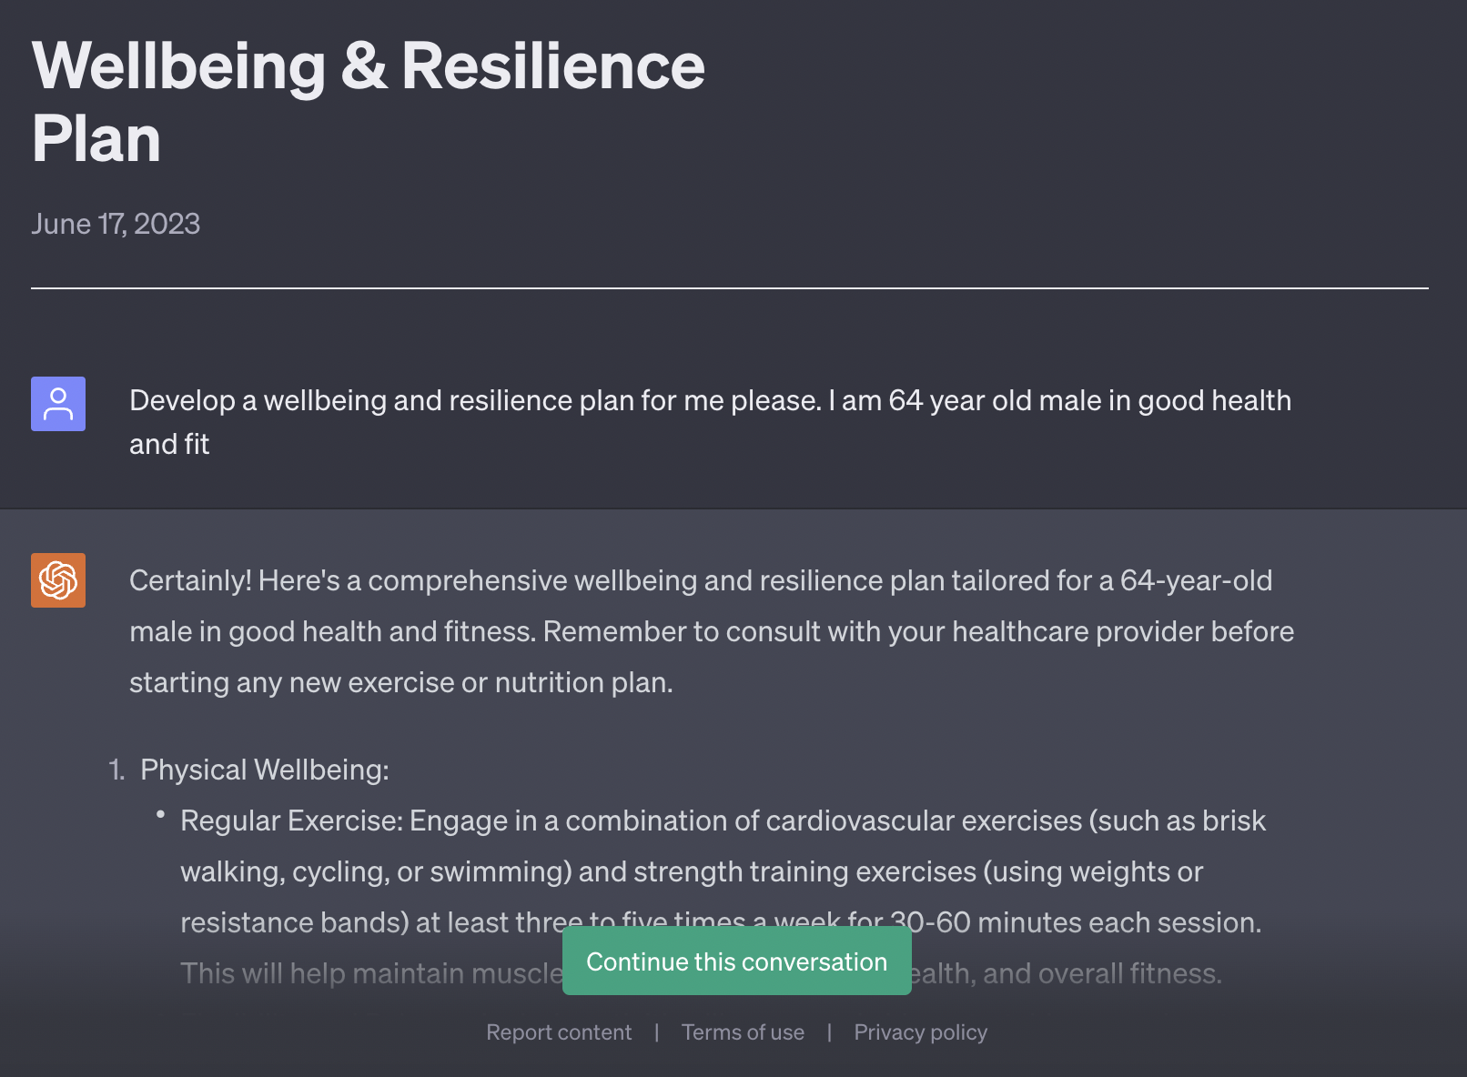
Task: Click the words and fit in the prompt
Action: coord(169,444)
